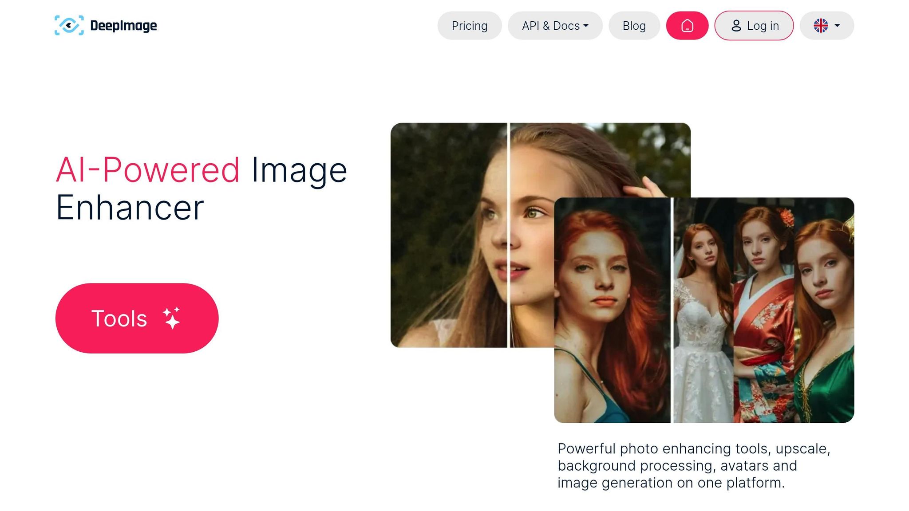Screen dimensions: 909x511
Task: Open the language selector dropdown
Action: [826, 25]
